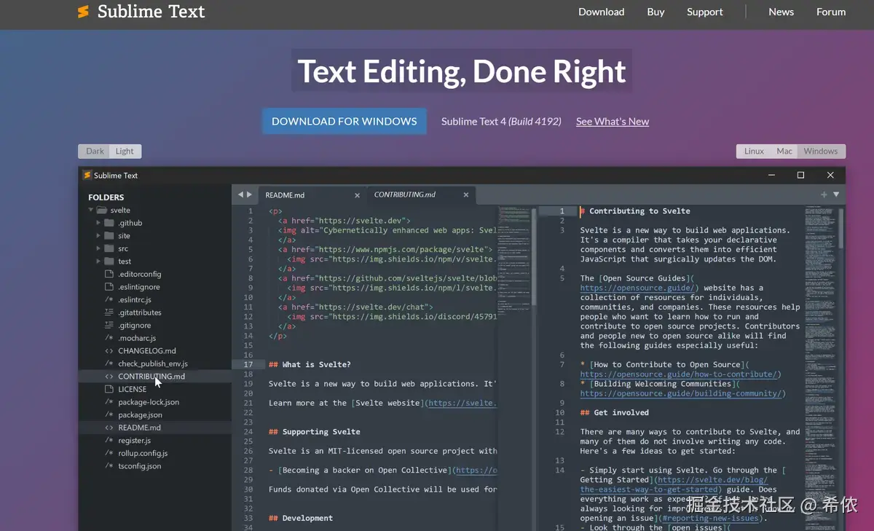Open the Forum page
This screenshot has width=874, height=531.
point(831,12)
